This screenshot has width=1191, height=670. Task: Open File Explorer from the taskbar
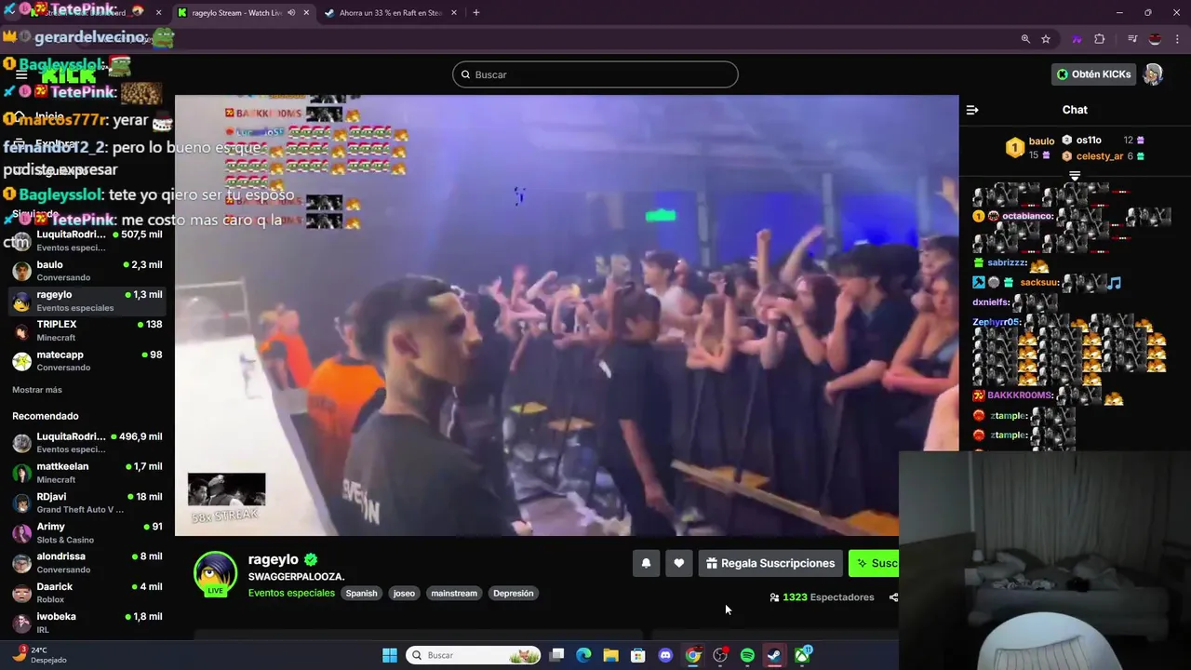click(610, 655)
